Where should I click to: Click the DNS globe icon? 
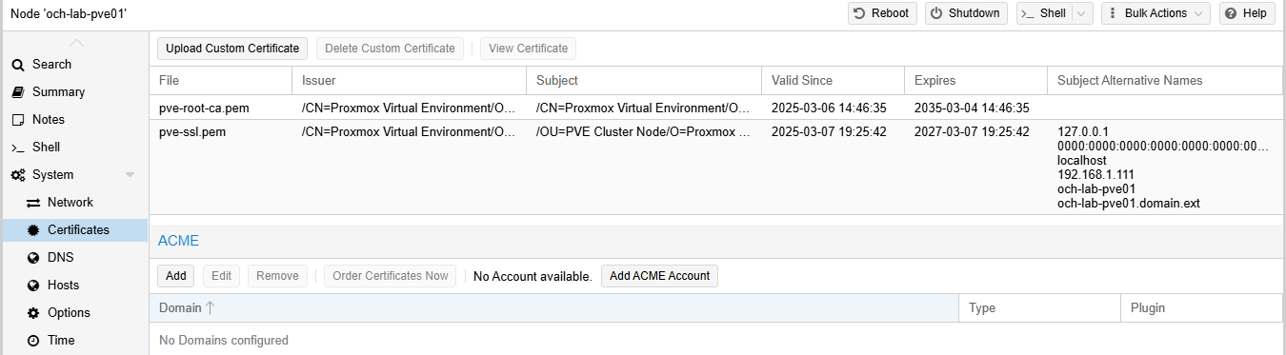[x=33, y=258]
